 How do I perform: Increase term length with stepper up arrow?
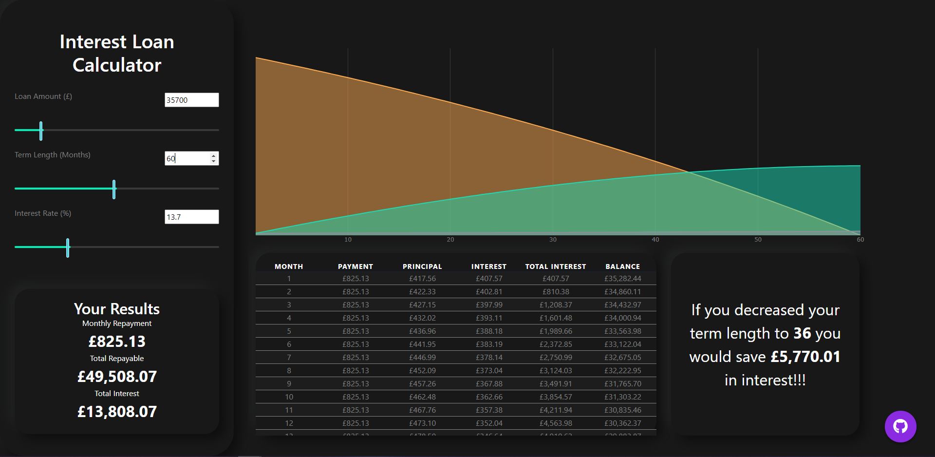pos(213,155)
